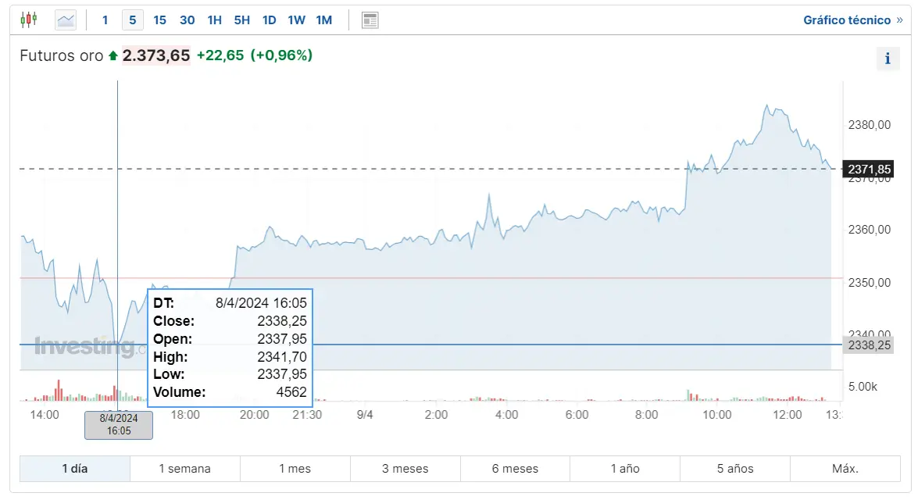Open the Gráfico técnico link
Screen dimensions: 918x500
coord(852,20)
